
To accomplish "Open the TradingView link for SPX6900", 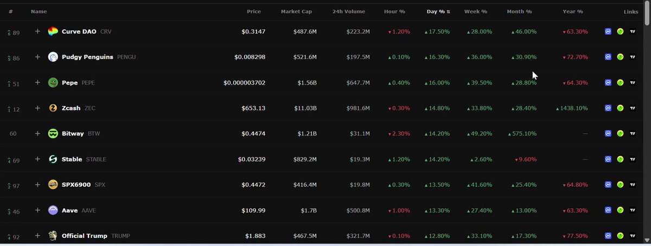I will [633, 185].
